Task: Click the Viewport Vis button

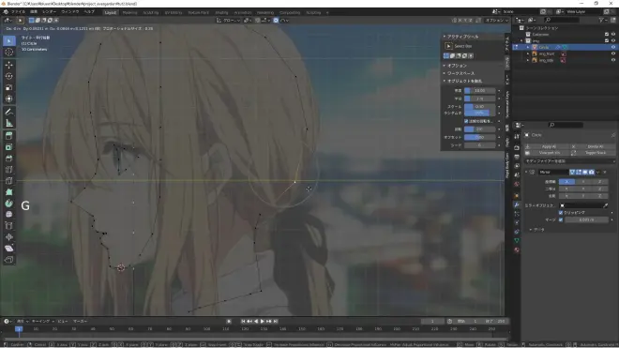Action: 548,153
